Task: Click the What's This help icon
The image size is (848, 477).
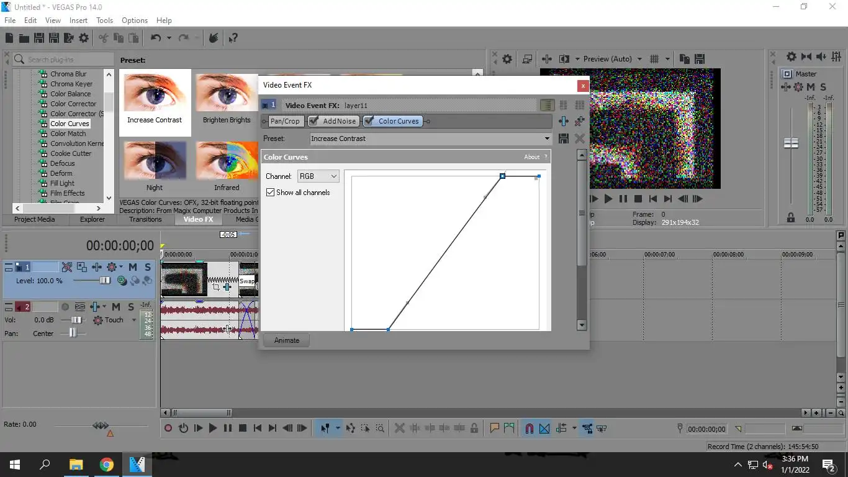Action: (233, 39)
